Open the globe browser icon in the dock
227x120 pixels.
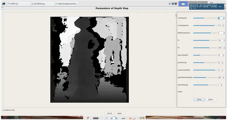[114, 118]
